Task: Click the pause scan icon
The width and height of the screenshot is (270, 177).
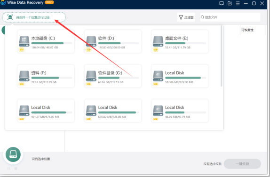Action: coord(9,169)
